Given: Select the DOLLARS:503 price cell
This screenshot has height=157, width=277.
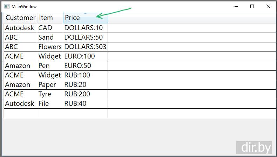Looking at the screenshot, I should [x=85, y=47].
